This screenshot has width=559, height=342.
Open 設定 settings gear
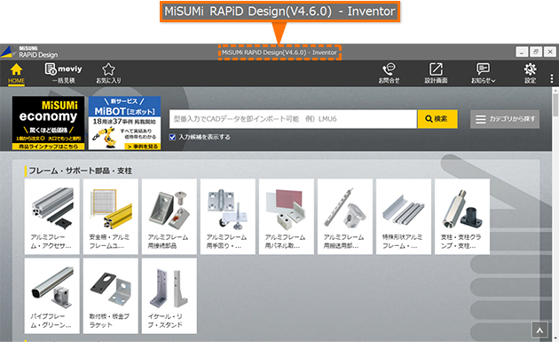tap(530, 74)
